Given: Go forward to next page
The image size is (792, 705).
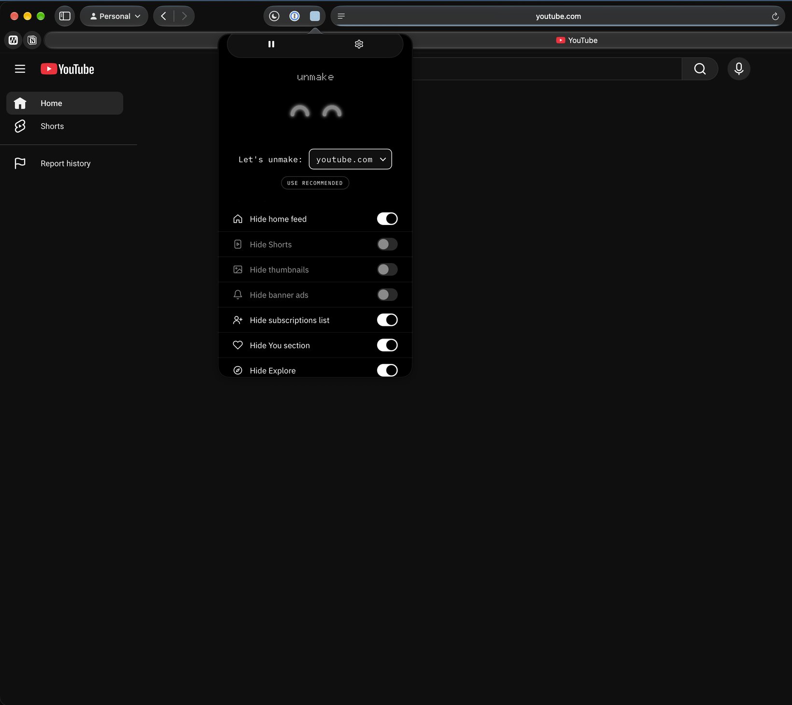Looking at the screenshot, I should (184, 16).
